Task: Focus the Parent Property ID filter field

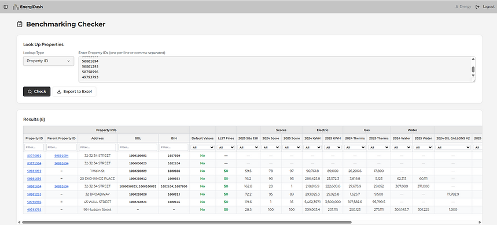Action: tap(61, 147)
